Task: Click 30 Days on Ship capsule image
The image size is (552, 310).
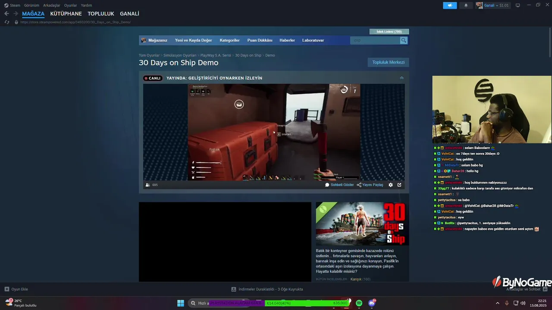Action: [x=362, y=223]
